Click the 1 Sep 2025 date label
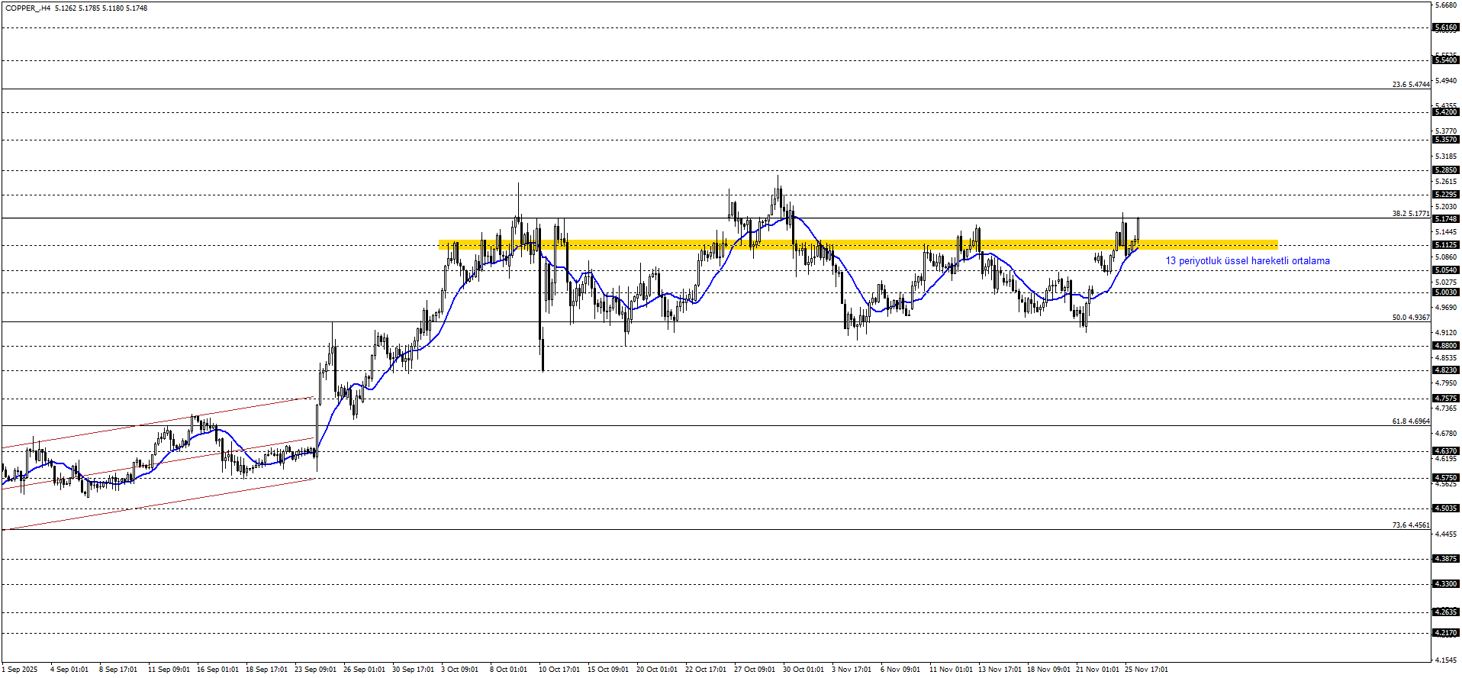The image size is (1462, 678). [x=19, y=670]
